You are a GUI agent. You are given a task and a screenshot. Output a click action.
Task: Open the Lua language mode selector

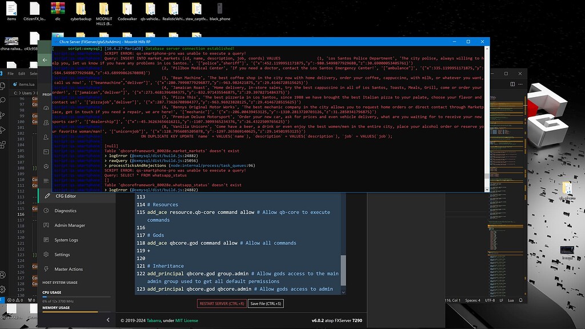[511, 299]
